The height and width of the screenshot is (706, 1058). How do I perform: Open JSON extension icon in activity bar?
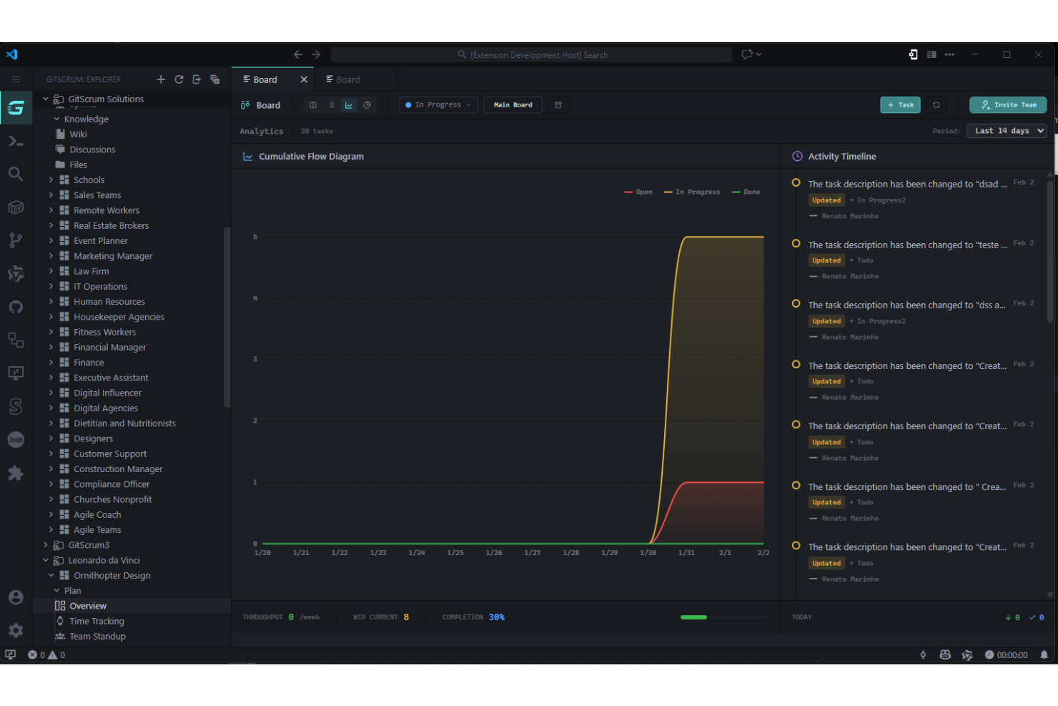(x=16, y=439)
